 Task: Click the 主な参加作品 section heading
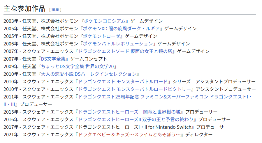[24, 9]
